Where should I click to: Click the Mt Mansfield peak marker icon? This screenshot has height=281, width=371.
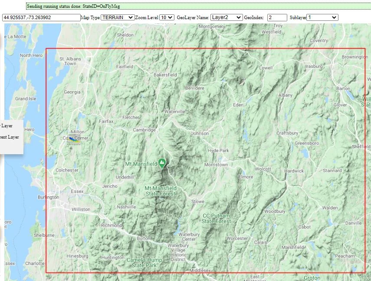[x=162, y=163]
